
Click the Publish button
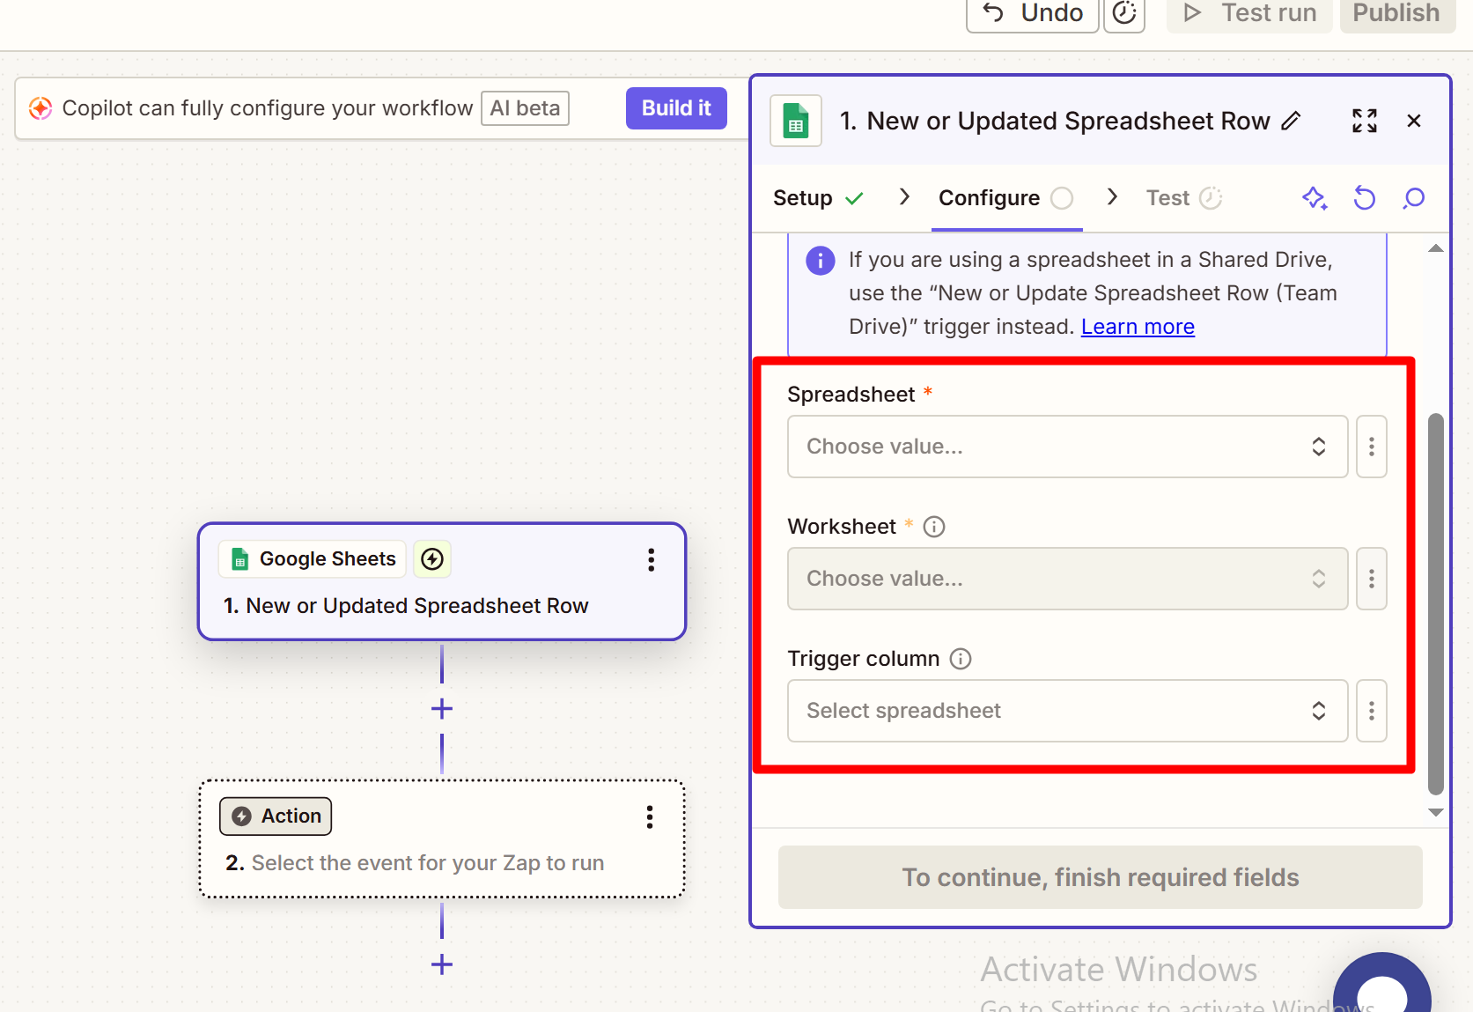pos(1396,14)
